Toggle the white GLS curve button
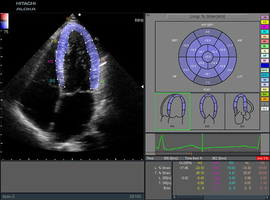Viewport: 270px width, 200px height. click(x=265, y=109)
